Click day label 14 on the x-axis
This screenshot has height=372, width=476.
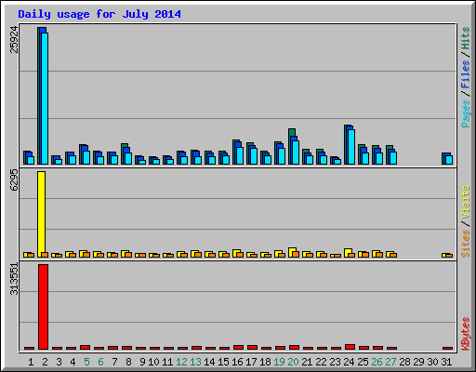[209, 362]
